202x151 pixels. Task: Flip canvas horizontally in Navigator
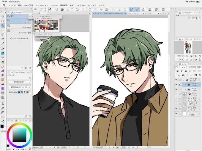(x=196, y=60)
